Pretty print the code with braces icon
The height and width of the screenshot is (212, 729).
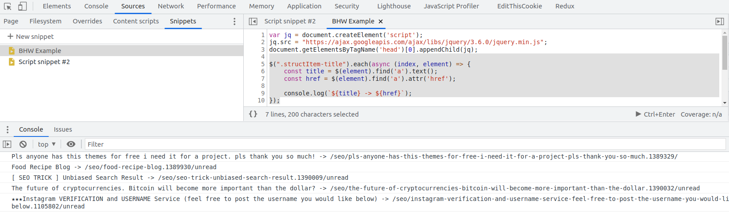click(253, 114)
